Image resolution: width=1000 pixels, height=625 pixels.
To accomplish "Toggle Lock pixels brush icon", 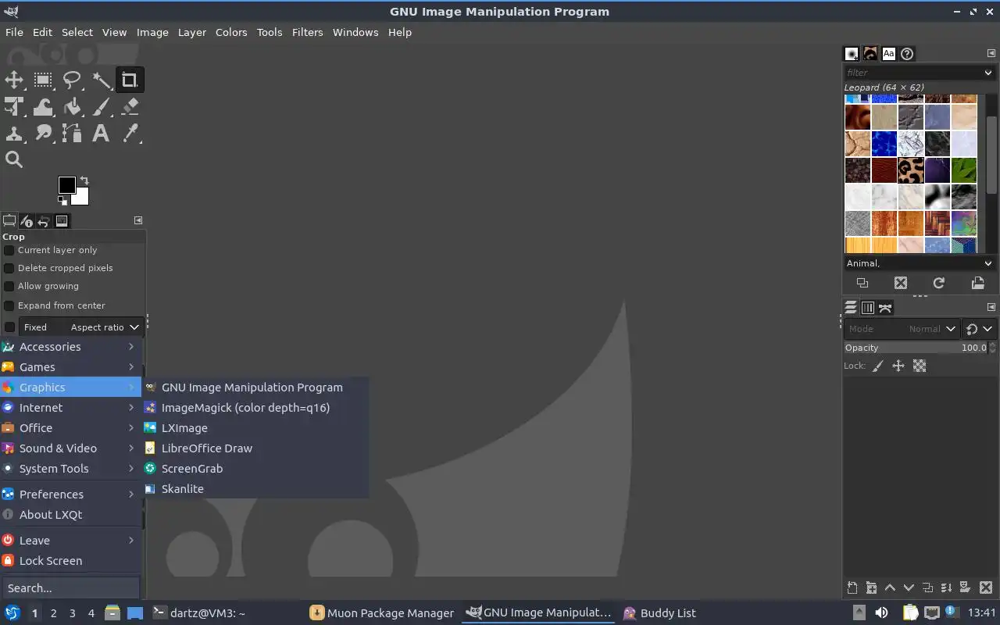I will [878, 366].
